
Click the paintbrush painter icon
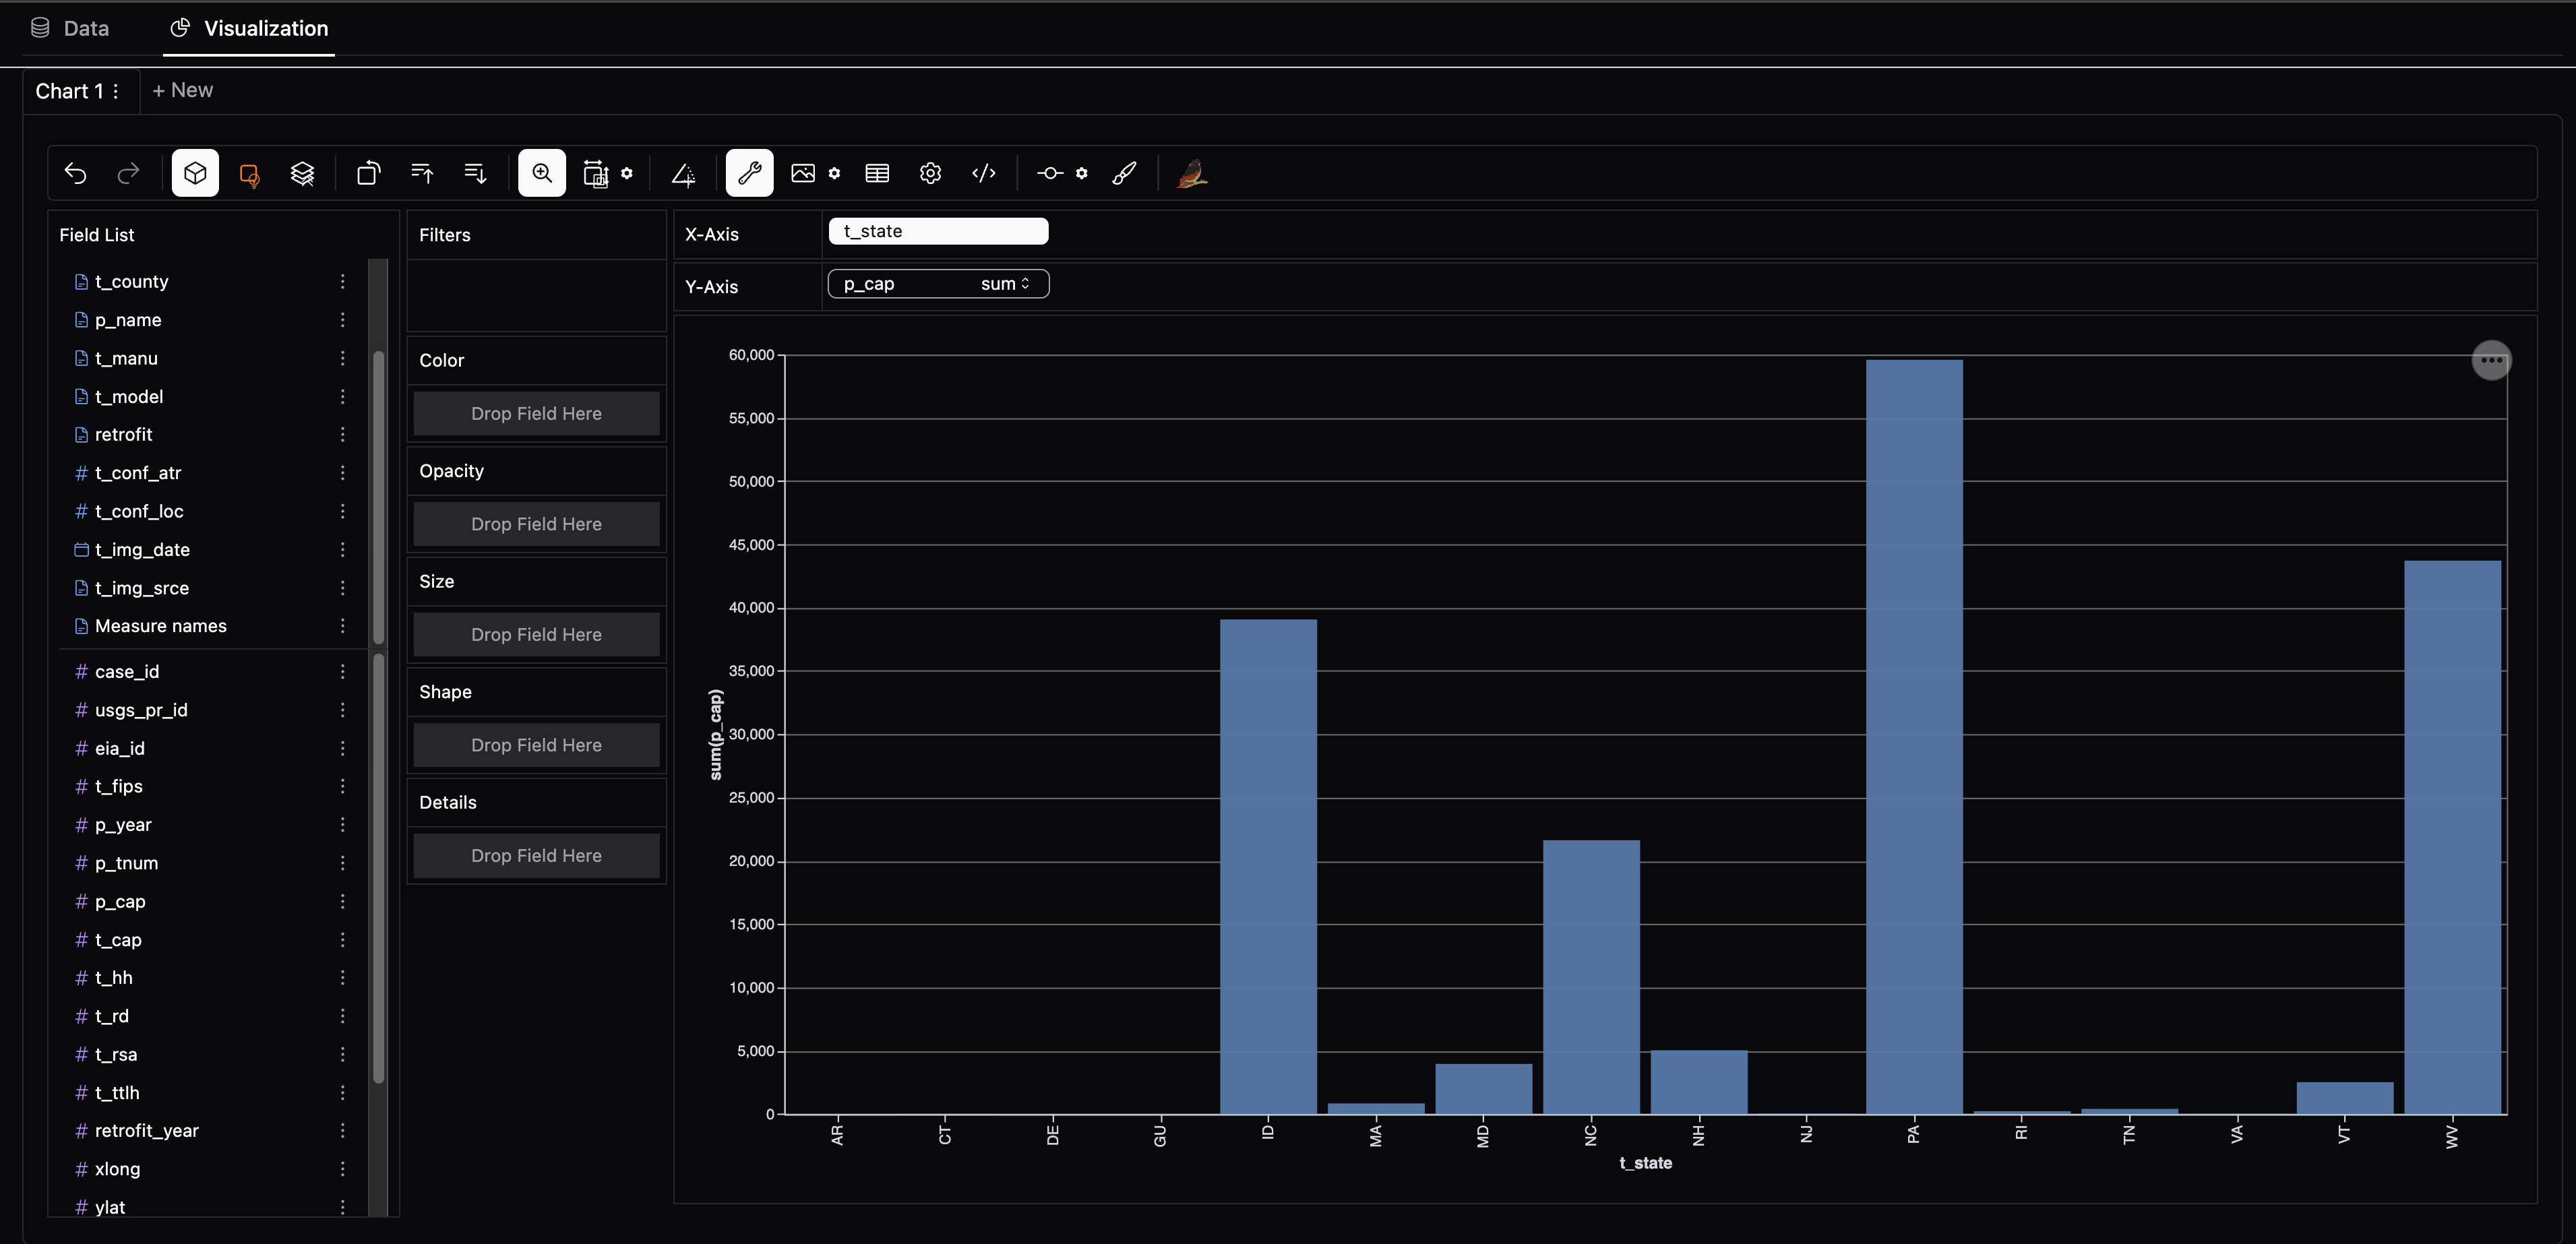click(x=1124, y=173)
